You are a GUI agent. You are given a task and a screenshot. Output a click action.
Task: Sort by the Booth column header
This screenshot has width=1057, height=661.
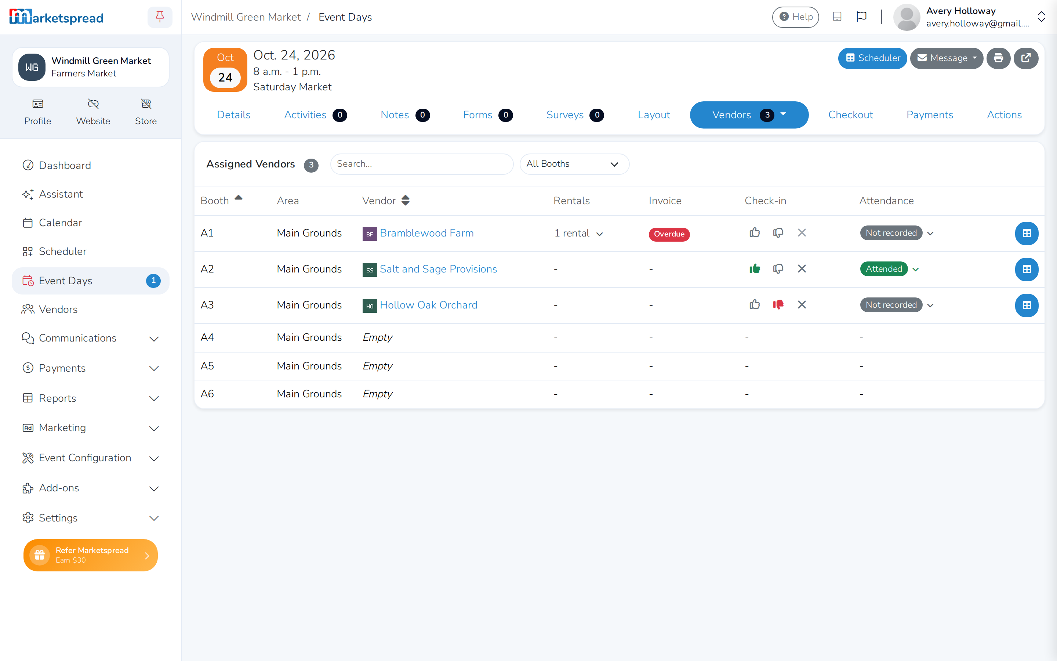tap(221, 200)
